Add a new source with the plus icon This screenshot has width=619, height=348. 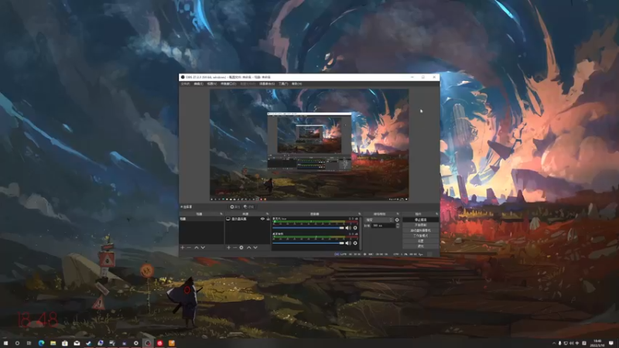click(228, 247)
